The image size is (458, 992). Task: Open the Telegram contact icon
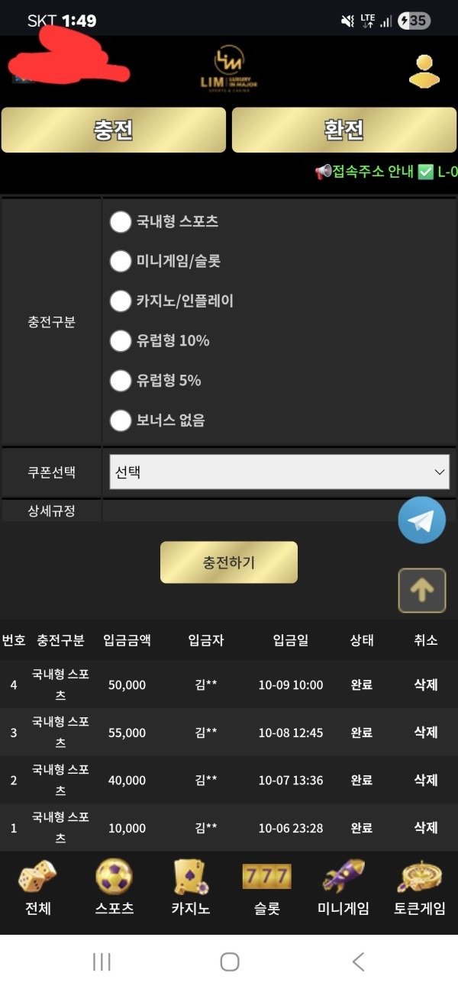coord(421,518)
